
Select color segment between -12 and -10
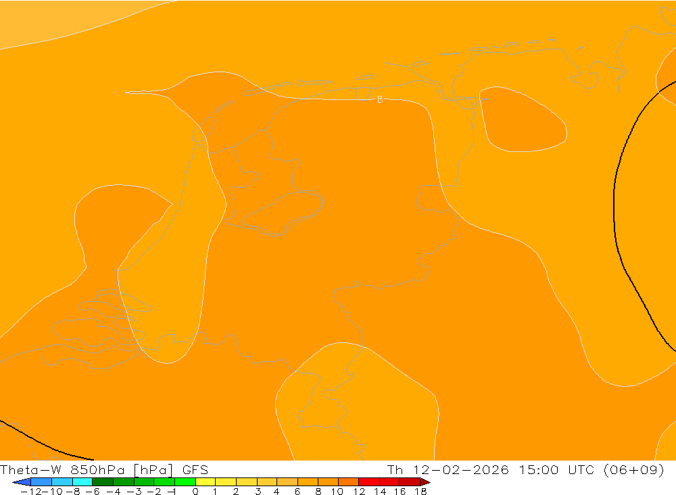pyautogui.click(x=41, y=482)
